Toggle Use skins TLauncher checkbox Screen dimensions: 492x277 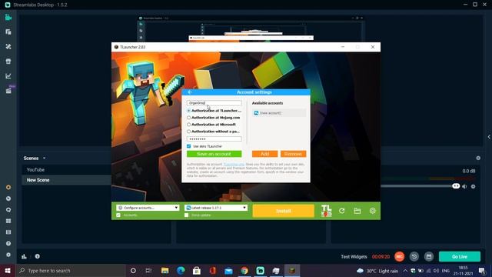pos(188,146)
